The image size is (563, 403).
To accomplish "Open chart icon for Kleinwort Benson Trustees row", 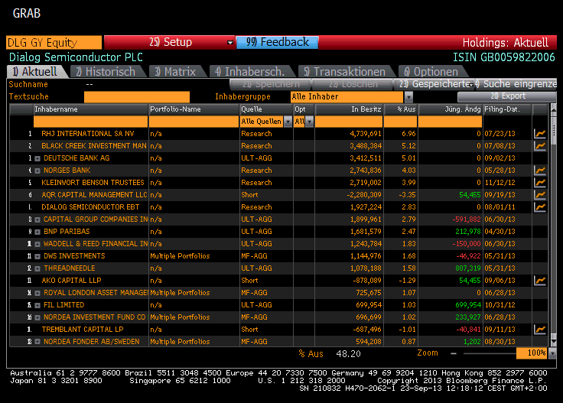I will click(x=540, y=183).
